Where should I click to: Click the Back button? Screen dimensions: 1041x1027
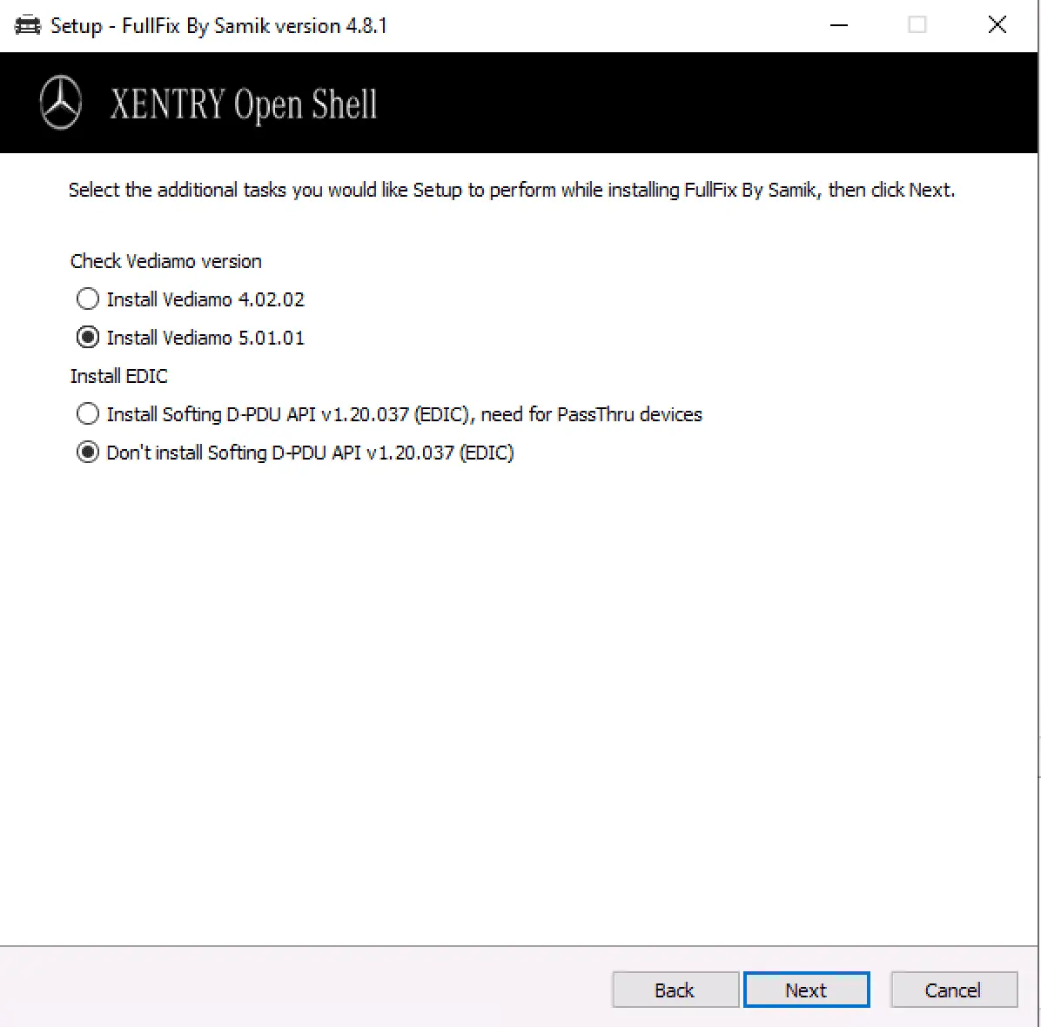point(675,990)
